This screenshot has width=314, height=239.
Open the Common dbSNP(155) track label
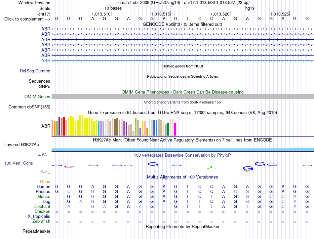[x=29, y=107]
